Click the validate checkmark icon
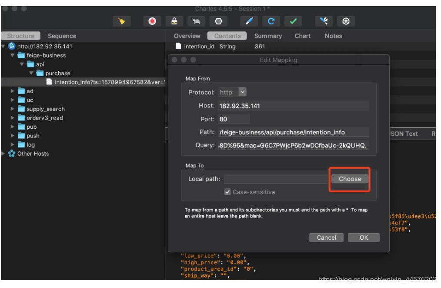 293,21
